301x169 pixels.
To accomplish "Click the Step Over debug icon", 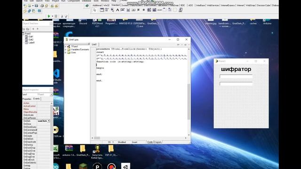I will pos(66,16).
